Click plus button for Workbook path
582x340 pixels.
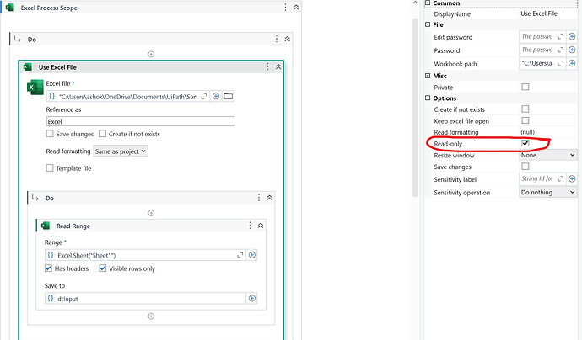coord(572,63)
